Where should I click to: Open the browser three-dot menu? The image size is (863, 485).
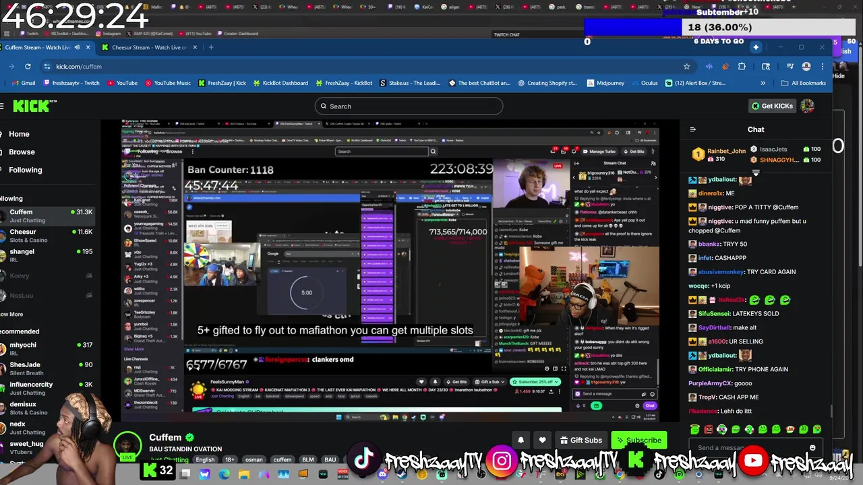[x=823, y=66]
